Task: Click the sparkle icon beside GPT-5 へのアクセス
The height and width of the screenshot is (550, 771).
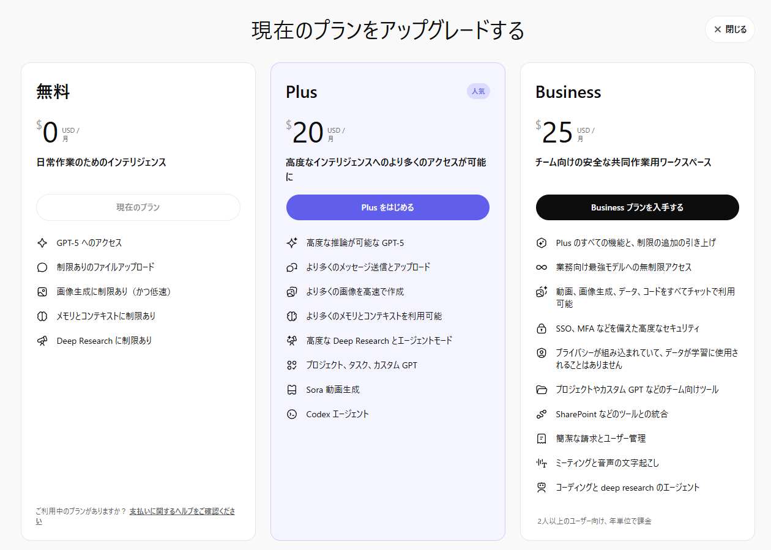Action: click(x=42, y=243)
